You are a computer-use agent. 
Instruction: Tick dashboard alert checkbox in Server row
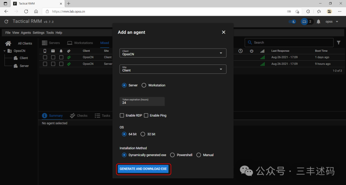click(x=61, y=64)
